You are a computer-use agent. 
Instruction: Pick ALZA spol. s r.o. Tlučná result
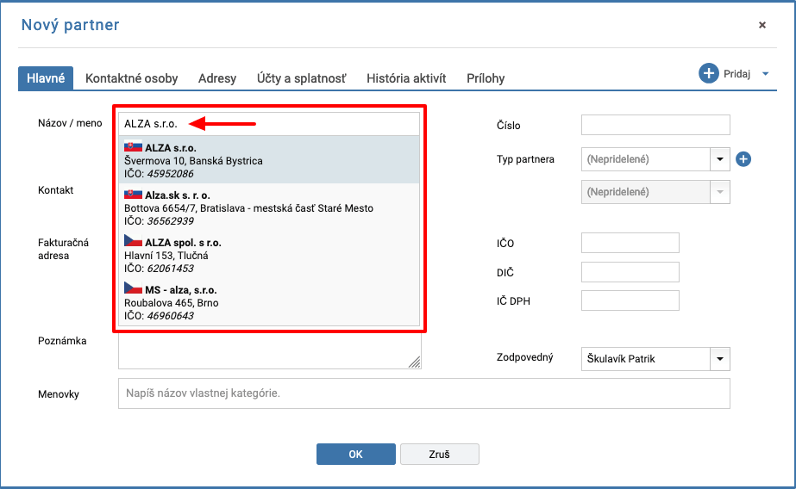pos(269,255)
